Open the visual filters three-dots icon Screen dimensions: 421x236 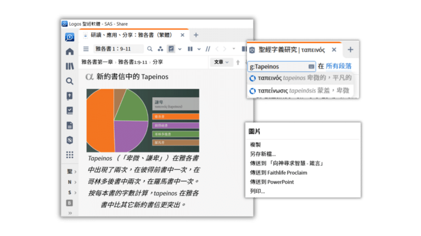click(x=160, y=49)
